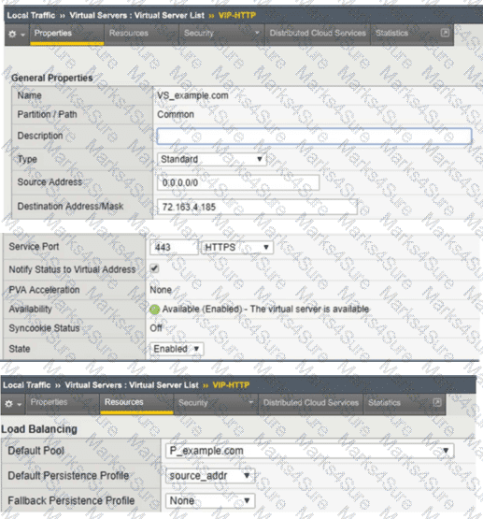This screenshot has height=519, width=483.
Task: Open the Default Persistence Profile dropdown
Action: [x=210, y=476]
